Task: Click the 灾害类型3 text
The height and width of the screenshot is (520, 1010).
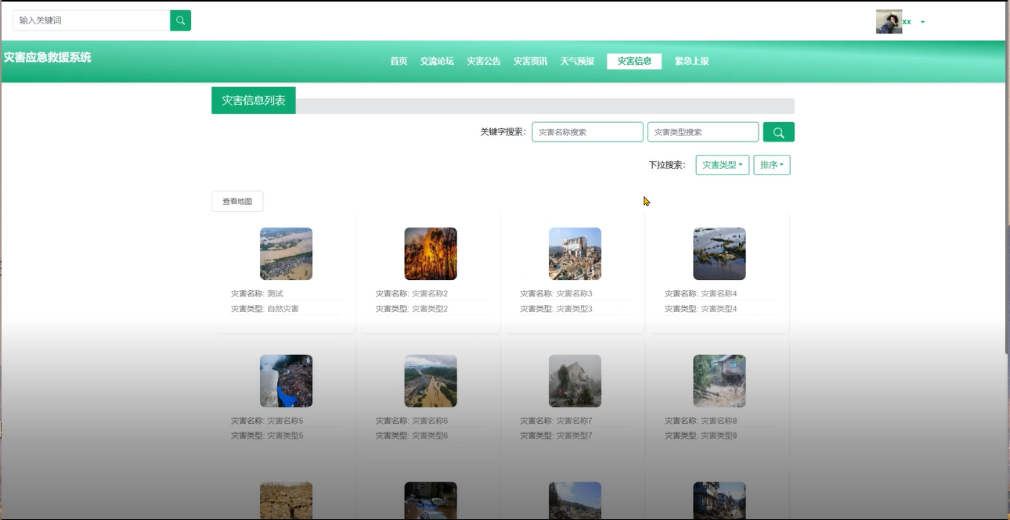Action: pyautogui.click(x=575, y=309)
